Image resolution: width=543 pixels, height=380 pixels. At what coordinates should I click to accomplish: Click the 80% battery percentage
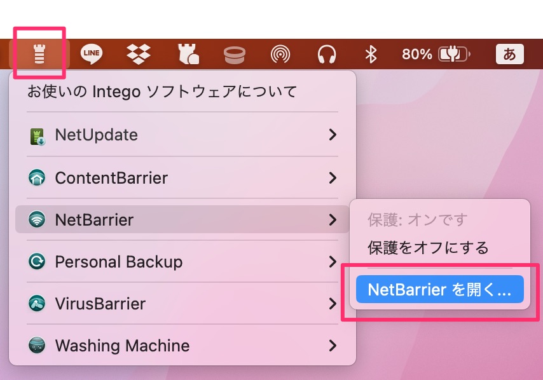[416, 55]
